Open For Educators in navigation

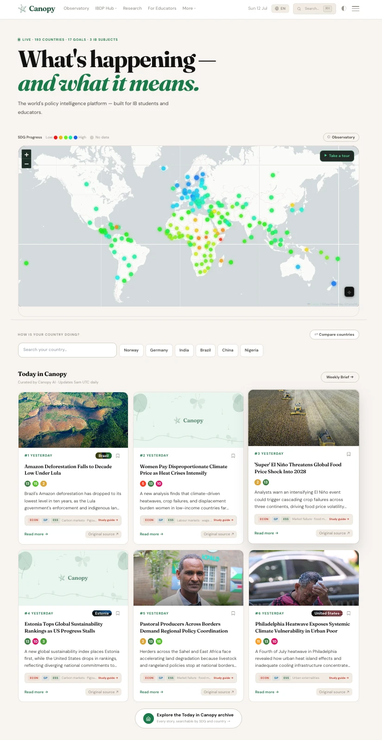[162, 8]
